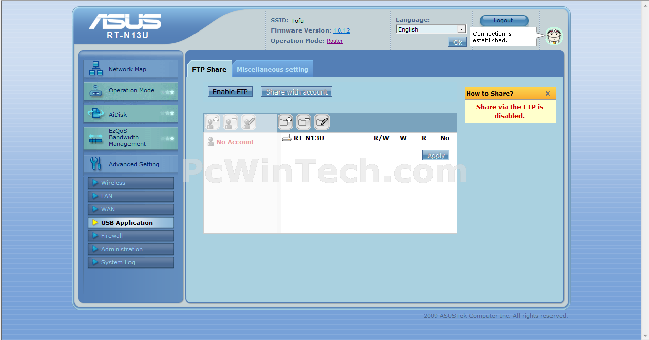The width and height of the screenshot is (649, 340).
Task: Switch to the FTP Share tab
Action: point(209,69)
